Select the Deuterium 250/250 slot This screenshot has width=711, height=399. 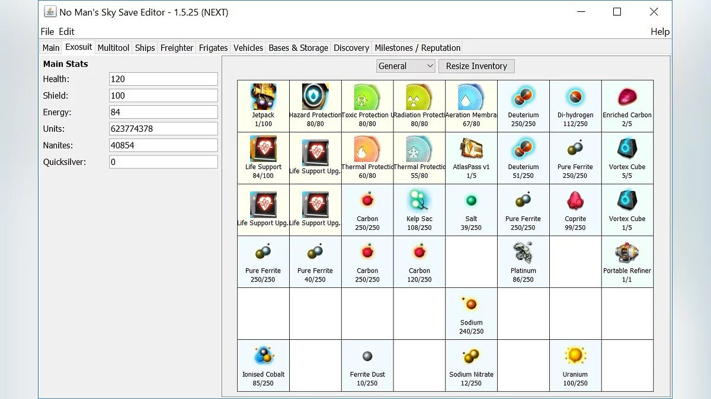click(523, 106)
